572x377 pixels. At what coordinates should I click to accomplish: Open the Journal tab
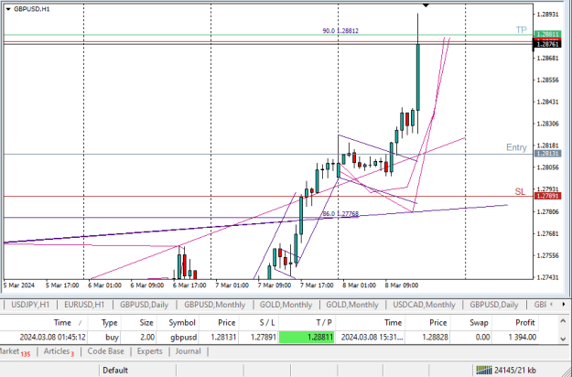click(188, 351)
